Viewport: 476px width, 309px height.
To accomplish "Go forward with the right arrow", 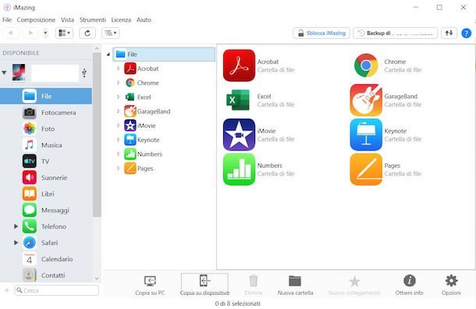I will 30,33.
